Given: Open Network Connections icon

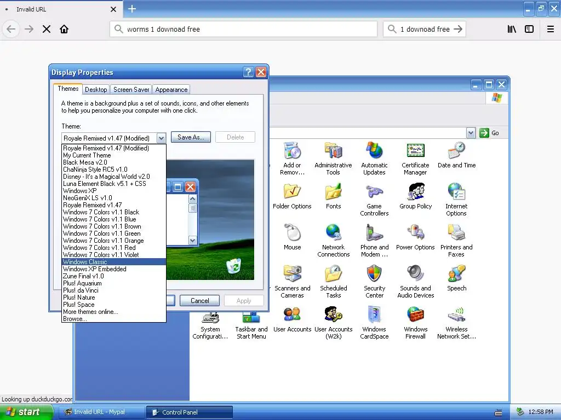Looking at the screenshot, I should 334,241.
